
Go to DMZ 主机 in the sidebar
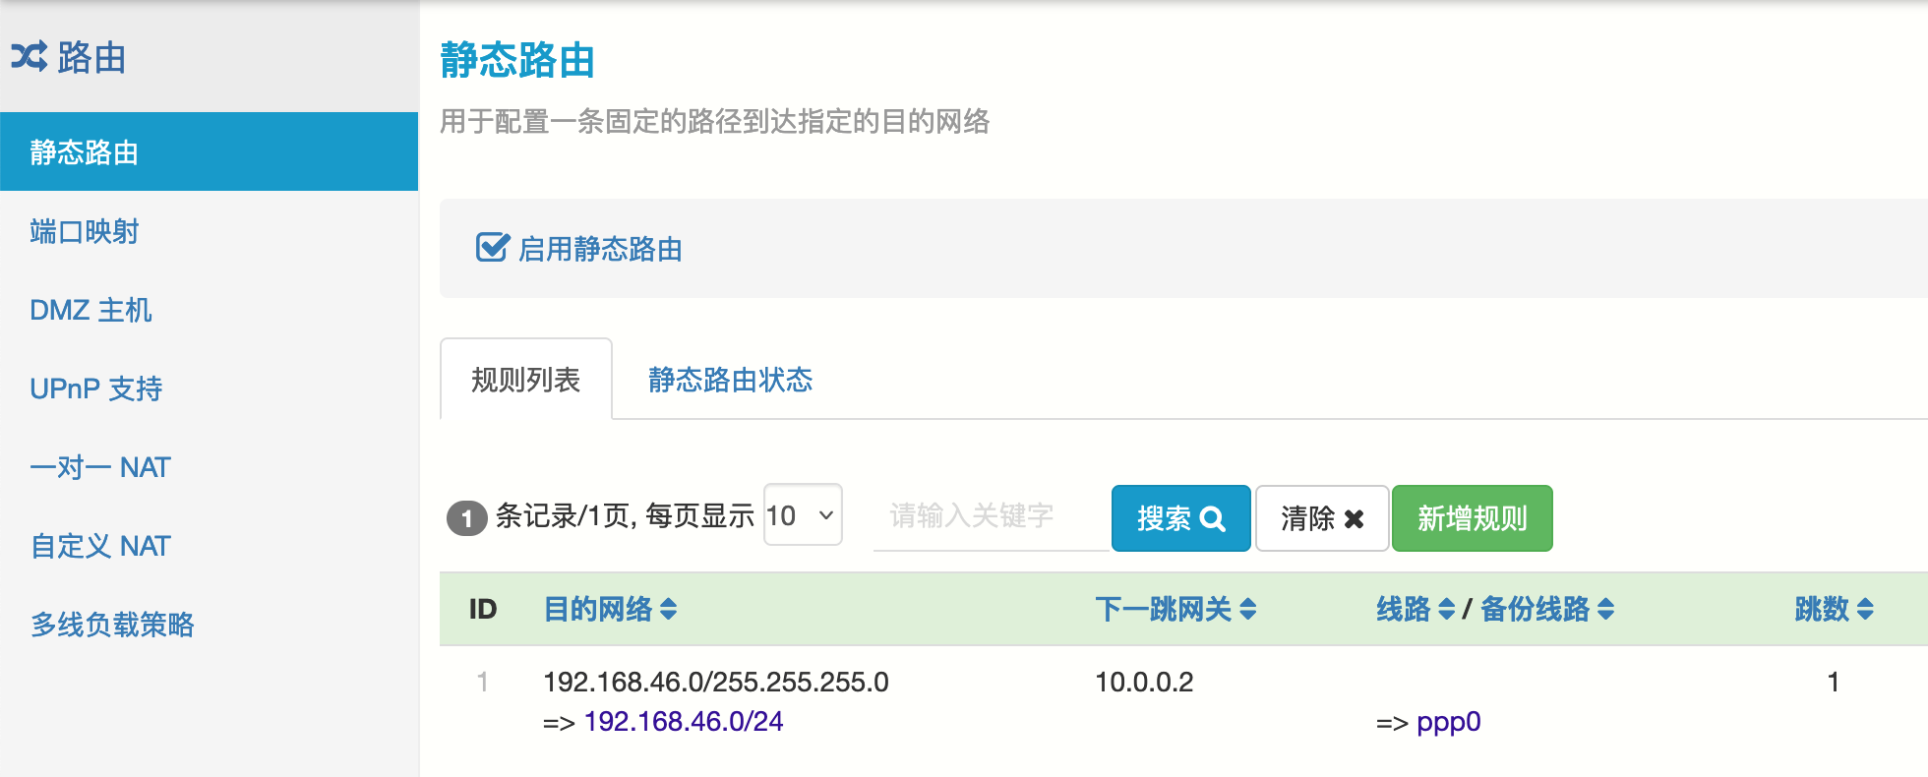(x=90, y=310)
